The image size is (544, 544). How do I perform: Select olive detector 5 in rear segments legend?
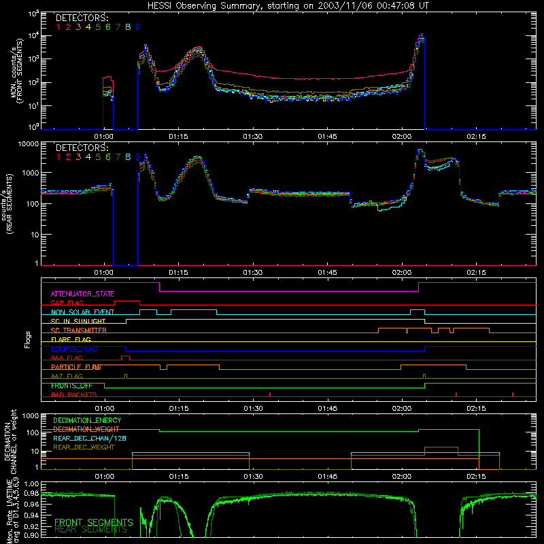tap(98, 157)
